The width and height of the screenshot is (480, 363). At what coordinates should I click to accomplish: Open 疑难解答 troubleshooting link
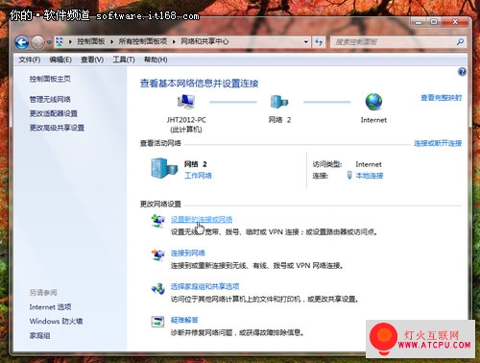pyautogui.click(x=184, y=320)
